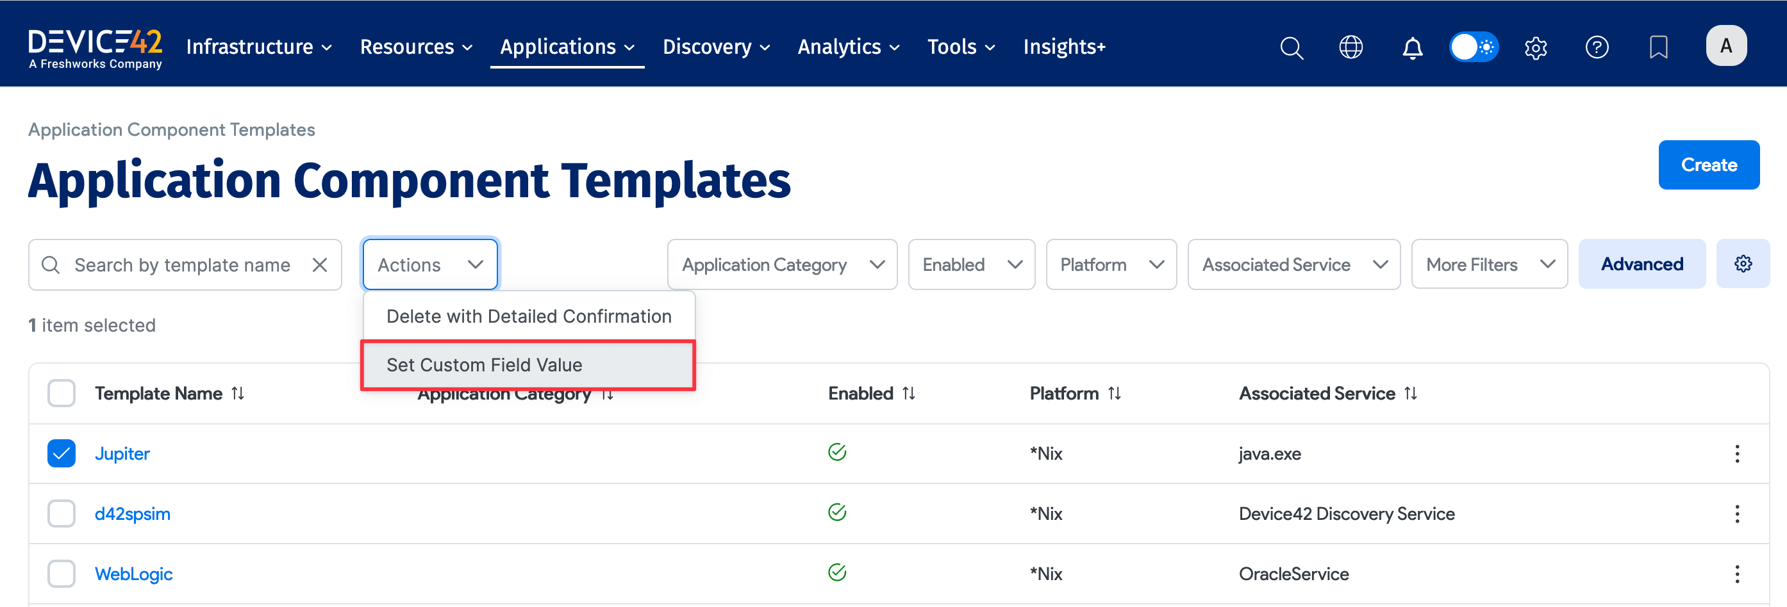
Task: Expand the Associated Service filter
Action: (x=1293, y=264)
